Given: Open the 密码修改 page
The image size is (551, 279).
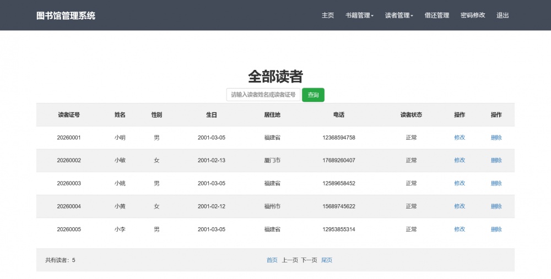Looking at the screenshot, I should (473, 15).
